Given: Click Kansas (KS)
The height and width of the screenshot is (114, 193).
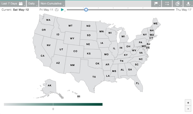Looking at the screenshot, I should click(x=89, y=54).
